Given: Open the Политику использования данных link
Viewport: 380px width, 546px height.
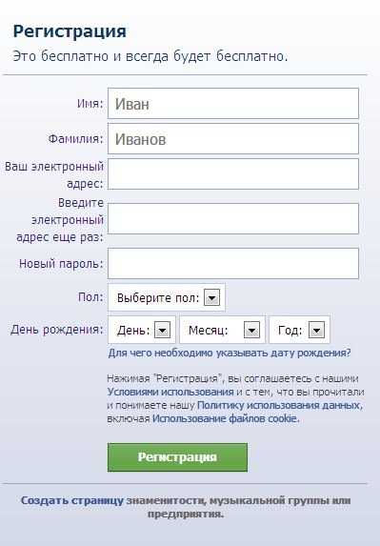Looking at the screenshot, I should coord(279,405).
